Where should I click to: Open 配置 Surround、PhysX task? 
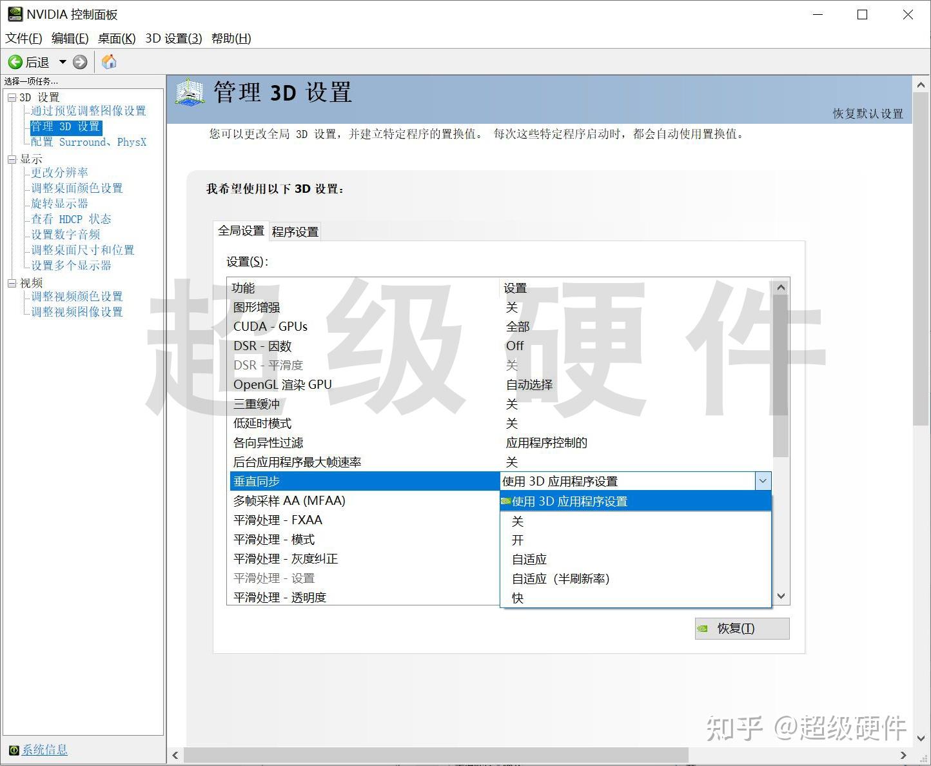(89, 142)
